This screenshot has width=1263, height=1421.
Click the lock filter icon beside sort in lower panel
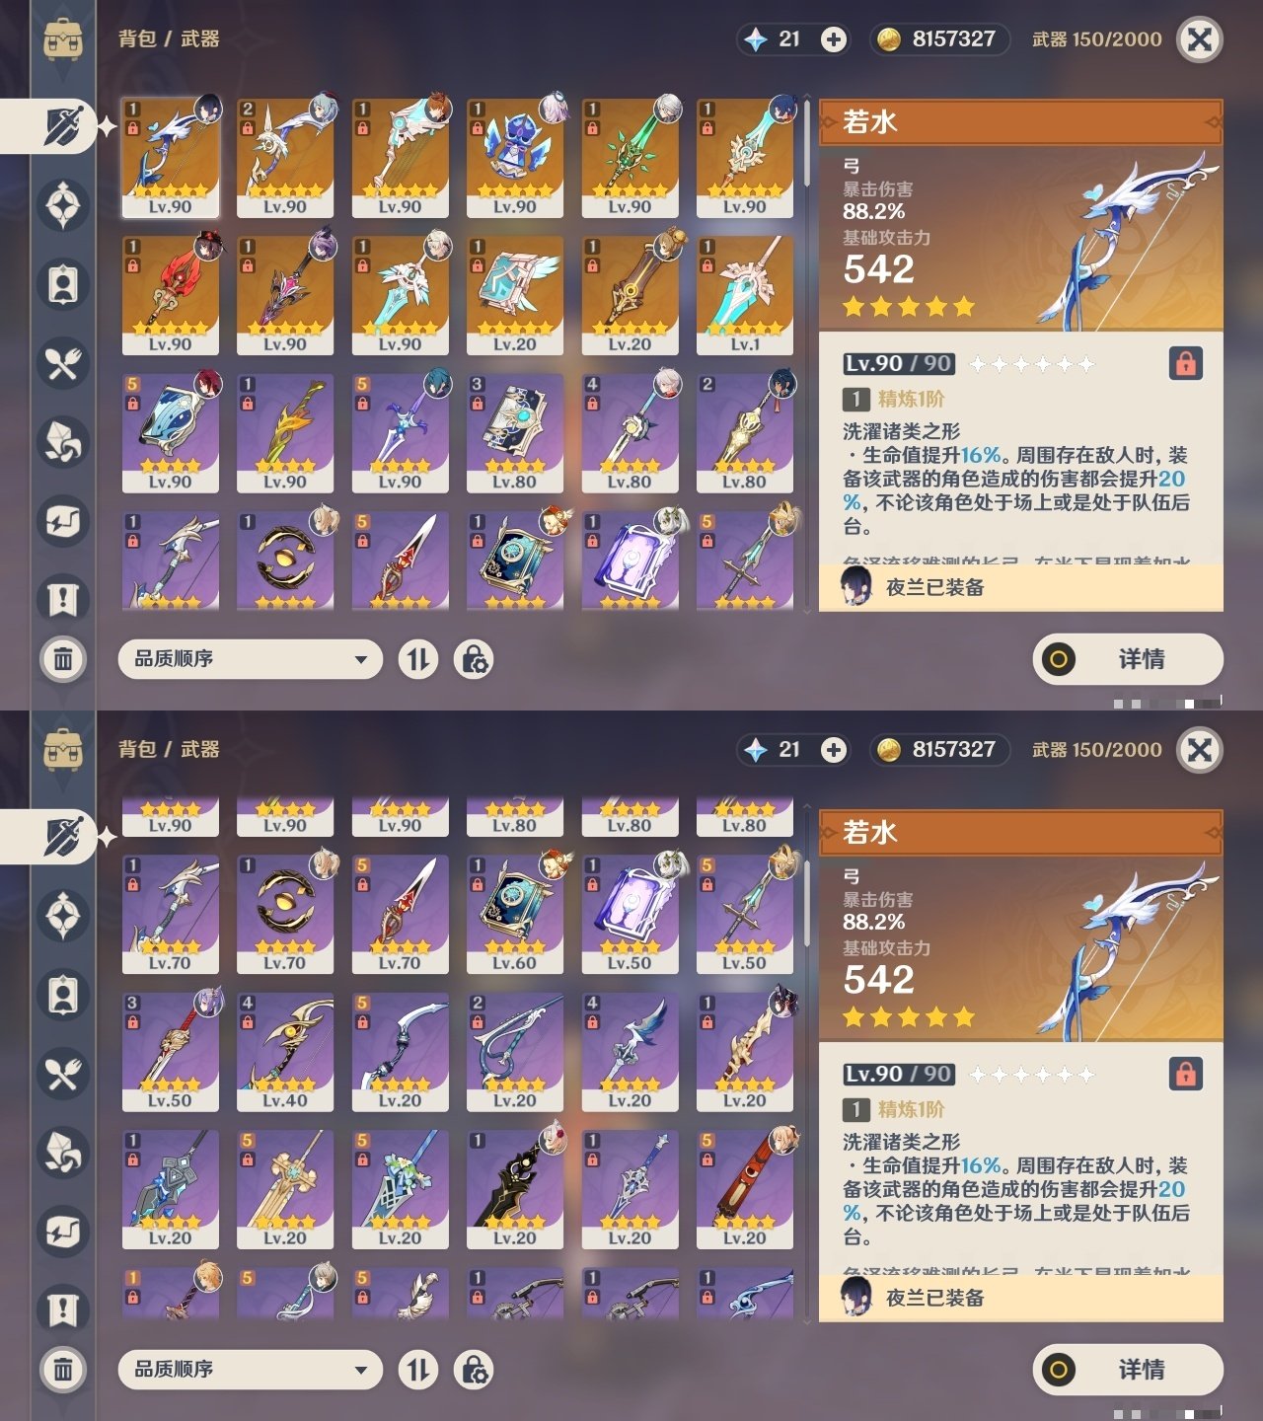coord(474,1369)
